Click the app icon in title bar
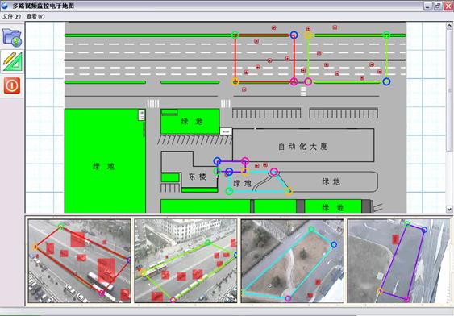Screen dimensions: 454x316 5,5
